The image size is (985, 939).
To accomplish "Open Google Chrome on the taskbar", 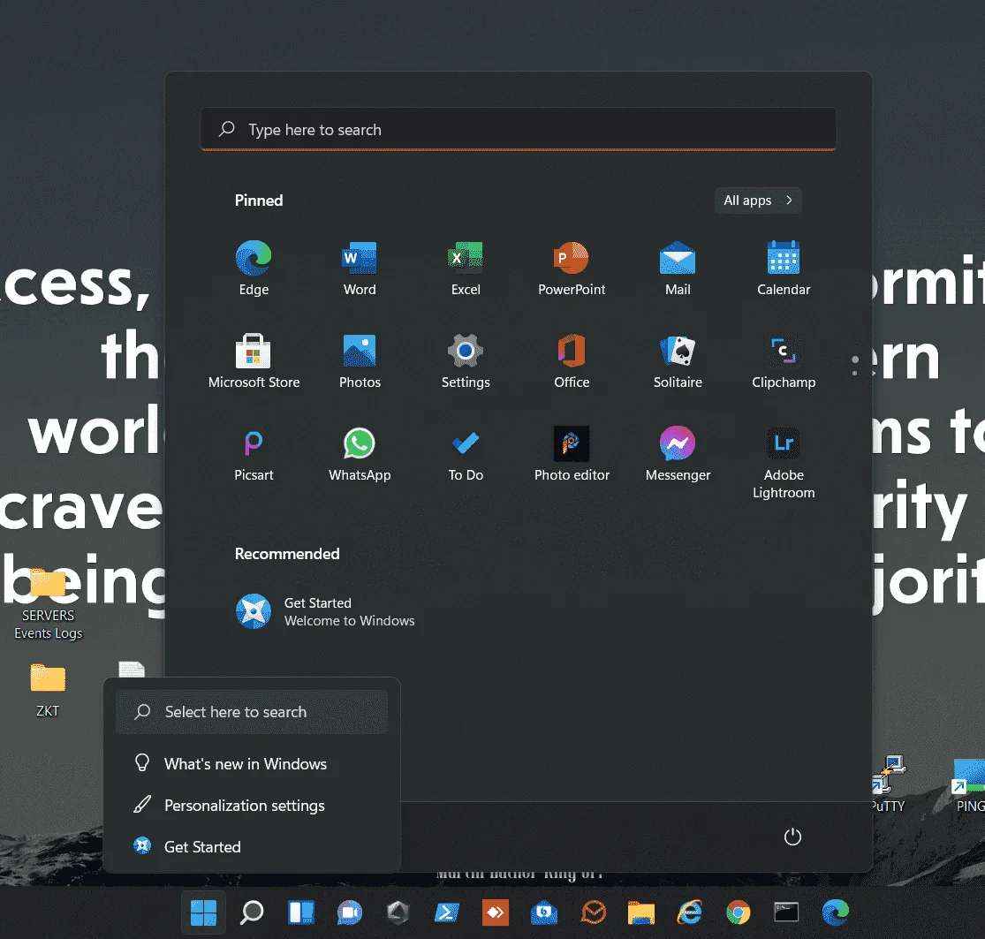I will tap(739, 912).
